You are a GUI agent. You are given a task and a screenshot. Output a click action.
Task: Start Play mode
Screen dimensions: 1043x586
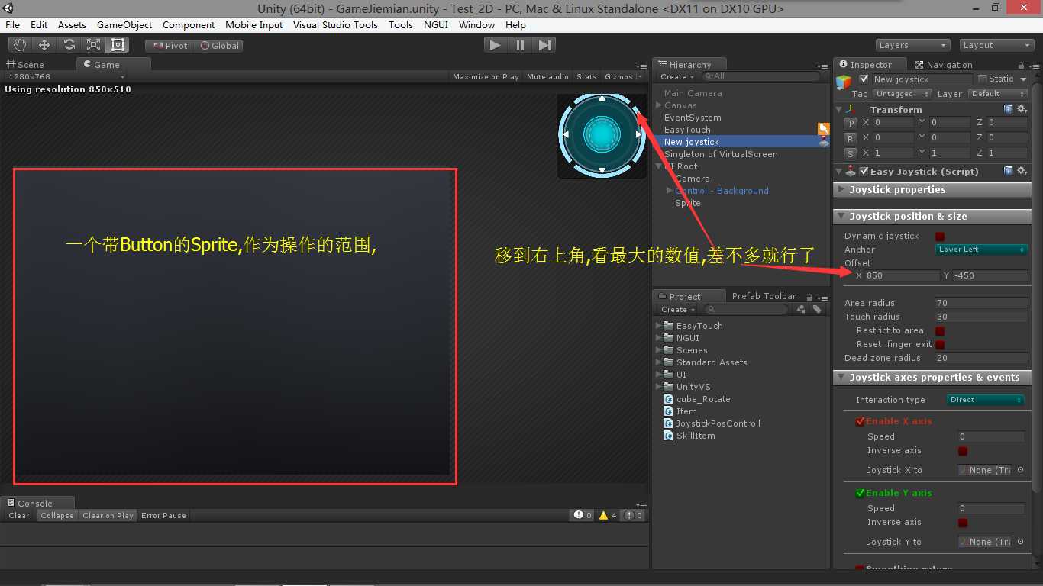pos(496,45)
